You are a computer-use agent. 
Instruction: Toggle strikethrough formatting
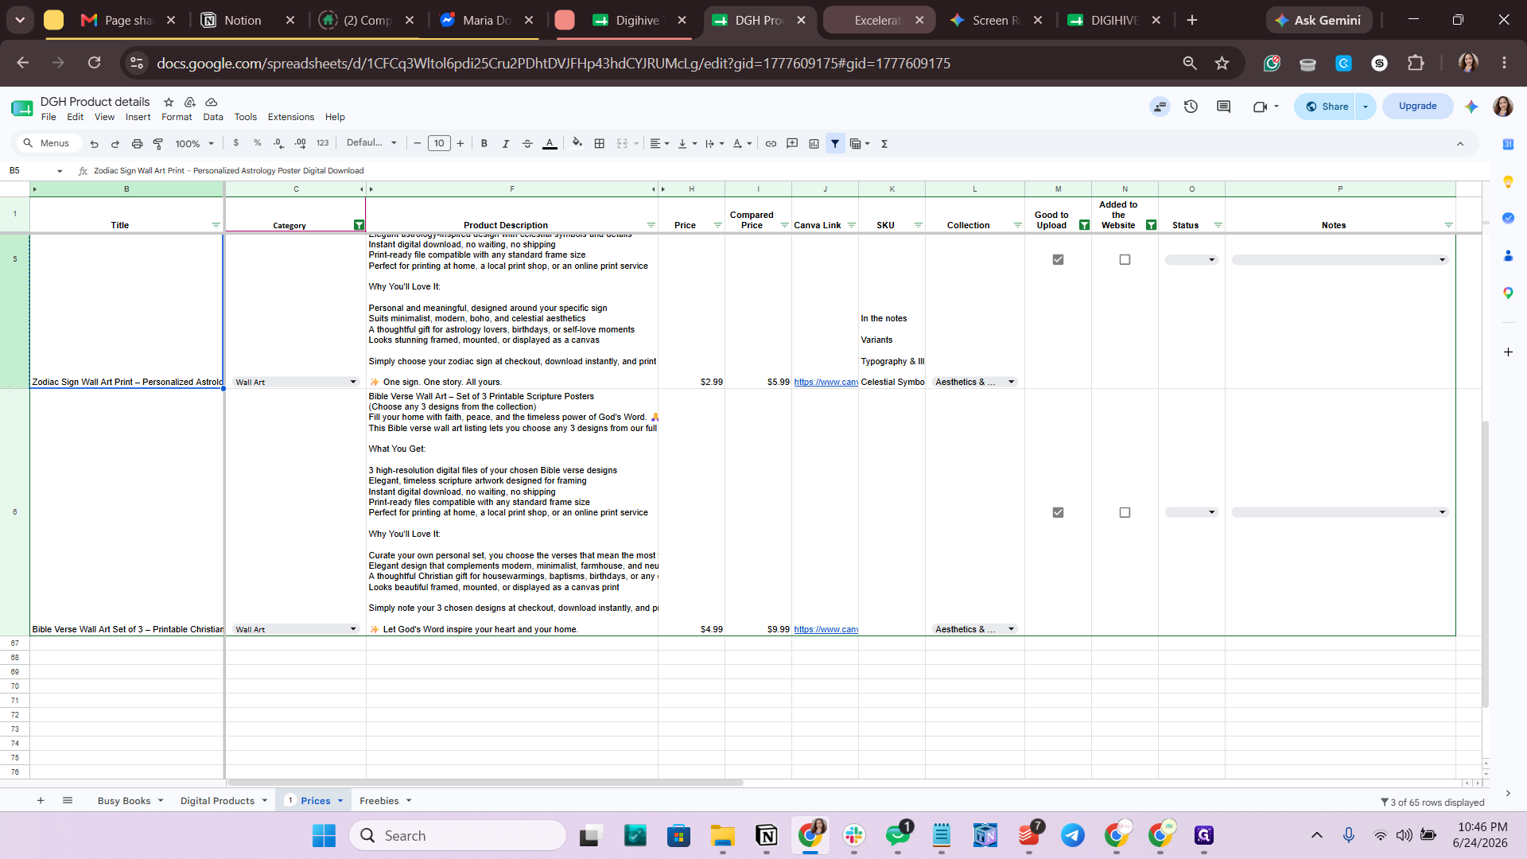(x=527, y=143)
